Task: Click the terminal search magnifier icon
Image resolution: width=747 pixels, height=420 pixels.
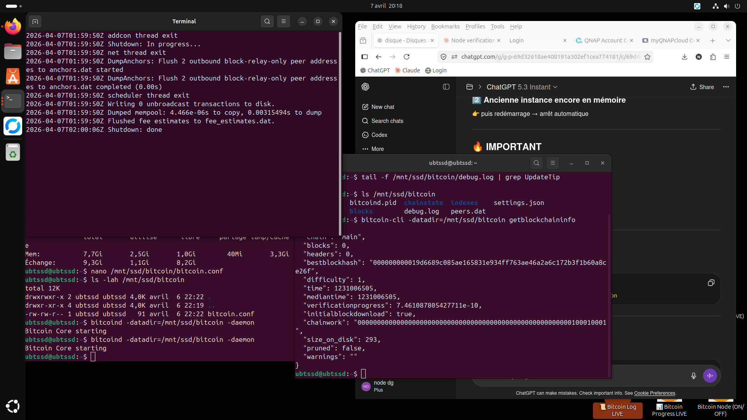Action: click(267, 21)
